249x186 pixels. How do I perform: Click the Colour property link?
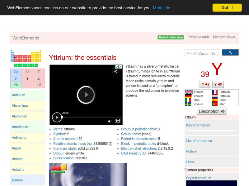[59, 153]
